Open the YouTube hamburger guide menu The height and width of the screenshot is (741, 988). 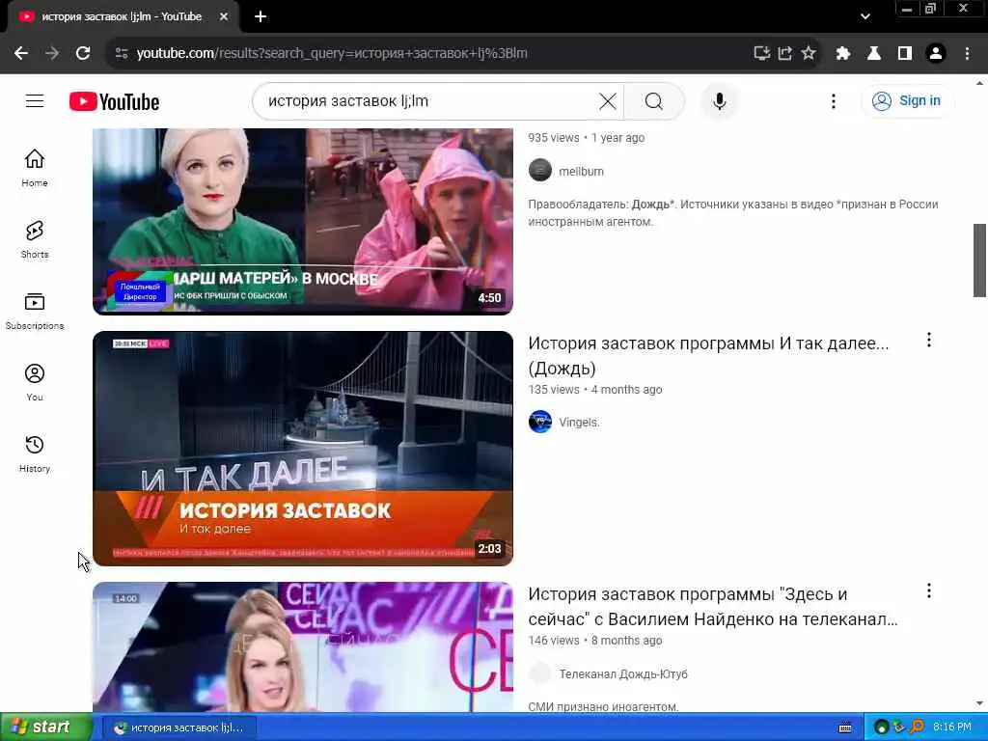click(x=35, y=100)
